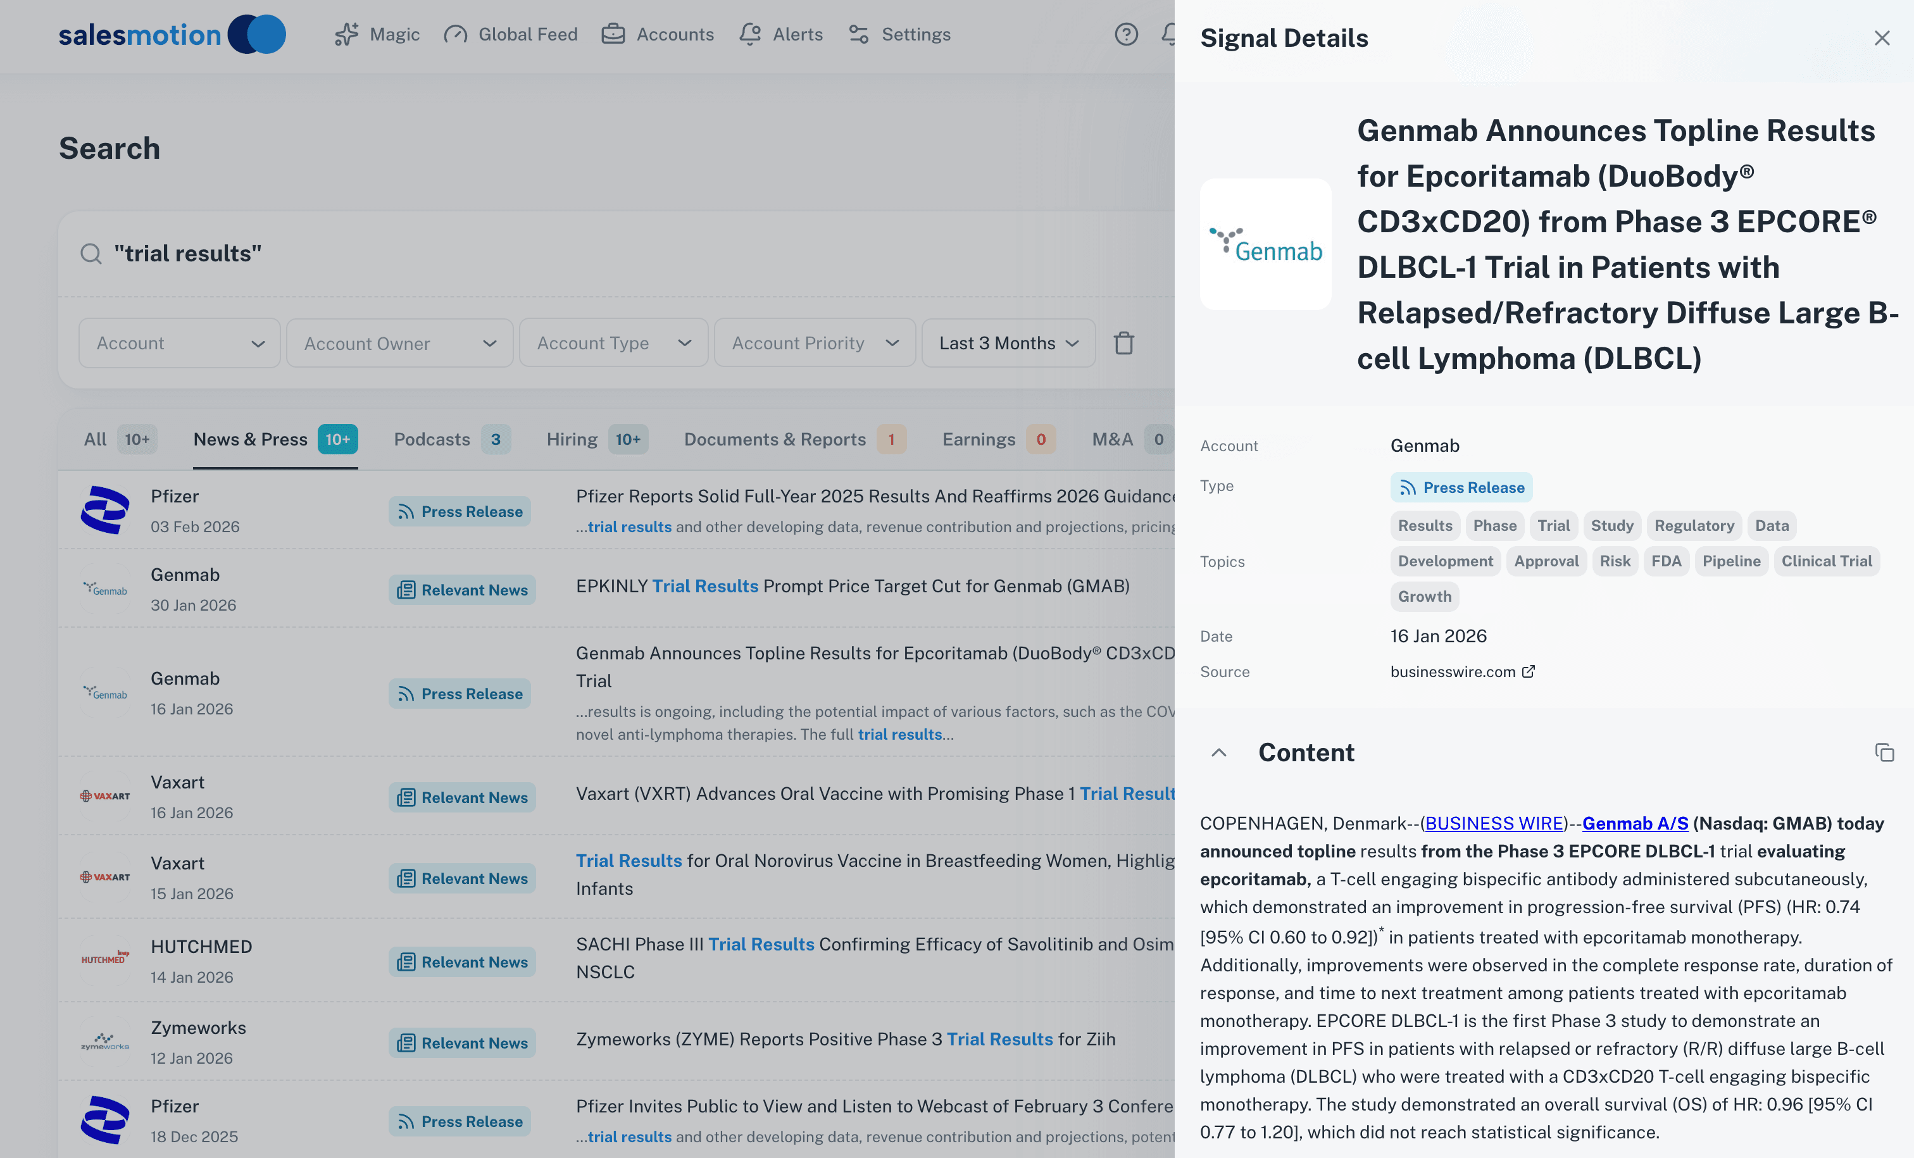1914x1158 pixels.
Task: Copy content using the copy icon
Action: click(x=1884, y=752)
